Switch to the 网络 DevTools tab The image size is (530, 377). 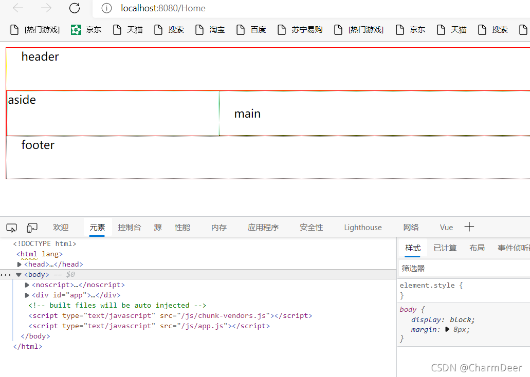click(x=411, y=228)
